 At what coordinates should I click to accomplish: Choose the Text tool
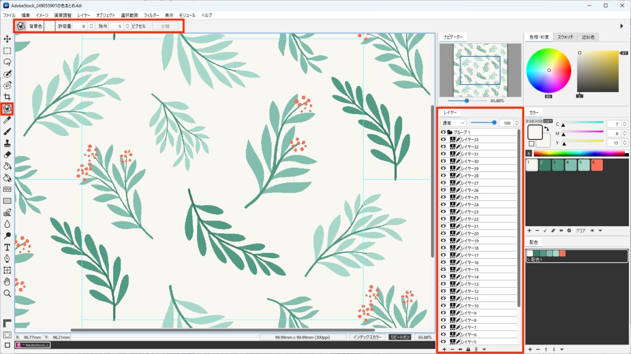pyautogui.click(x=7, y=247)
